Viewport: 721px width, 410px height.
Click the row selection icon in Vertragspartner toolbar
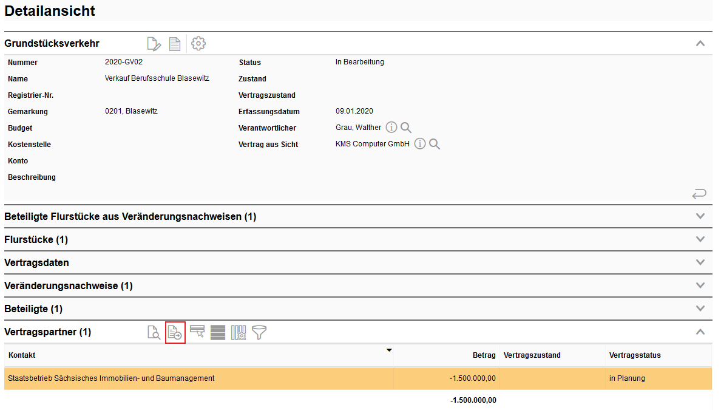[197, 332]
